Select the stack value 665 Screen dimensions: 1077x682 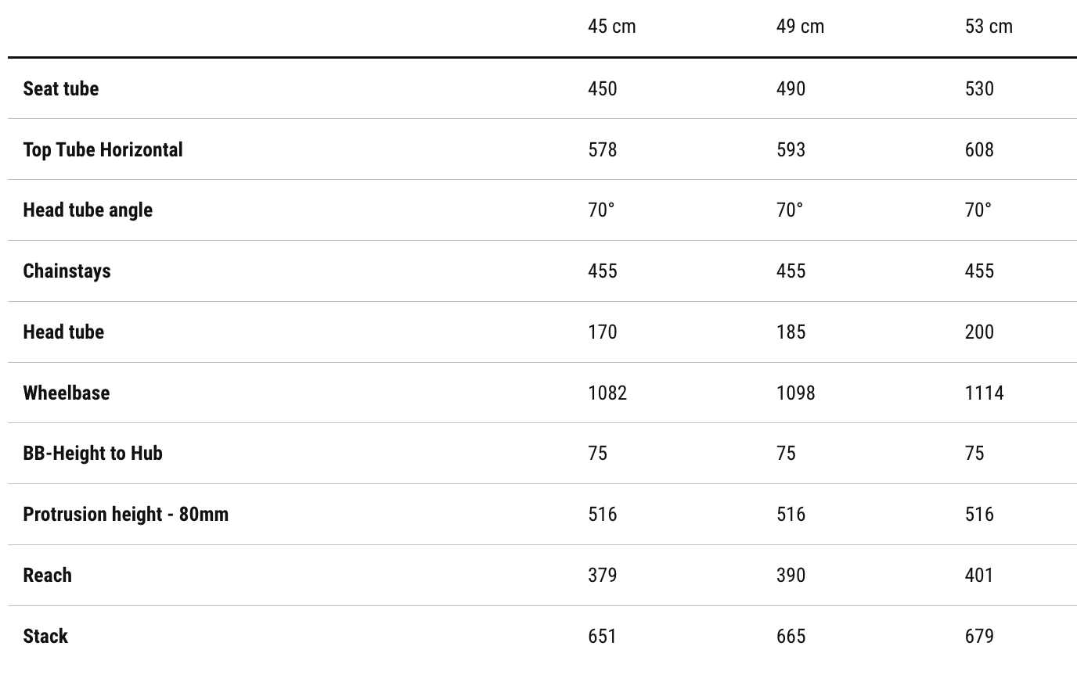791,636
